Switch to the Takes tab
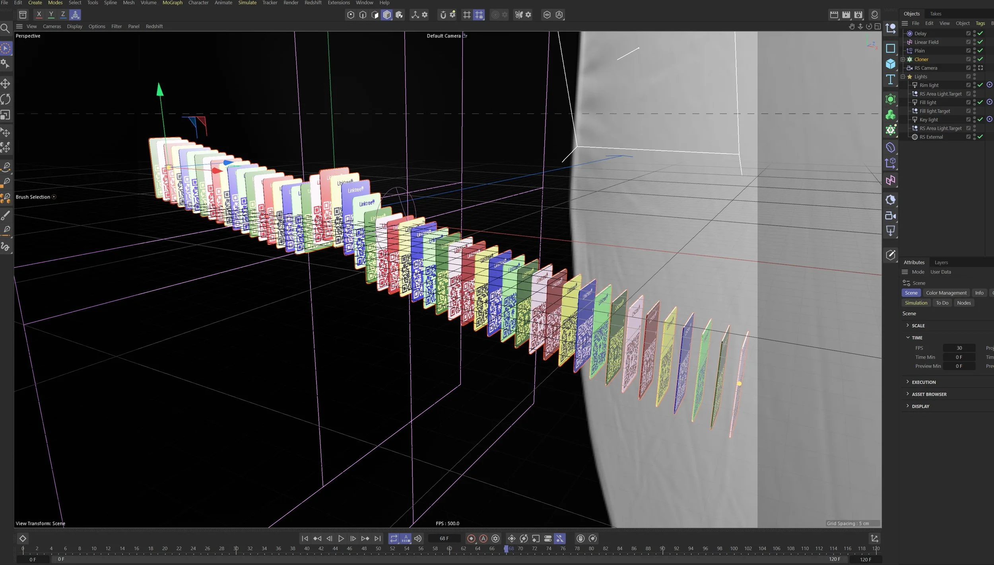This screenshot has width=994, height=565. (x=936, y=14)
